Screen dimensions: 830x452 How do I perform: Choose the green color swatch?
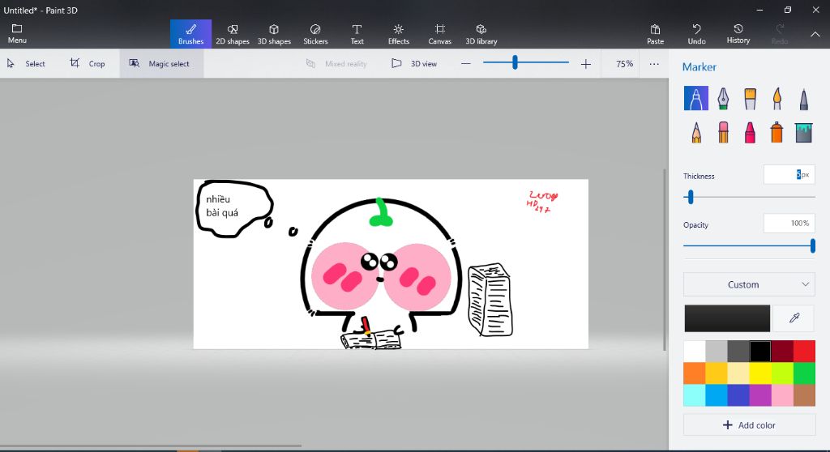click(x=804, y=373)
